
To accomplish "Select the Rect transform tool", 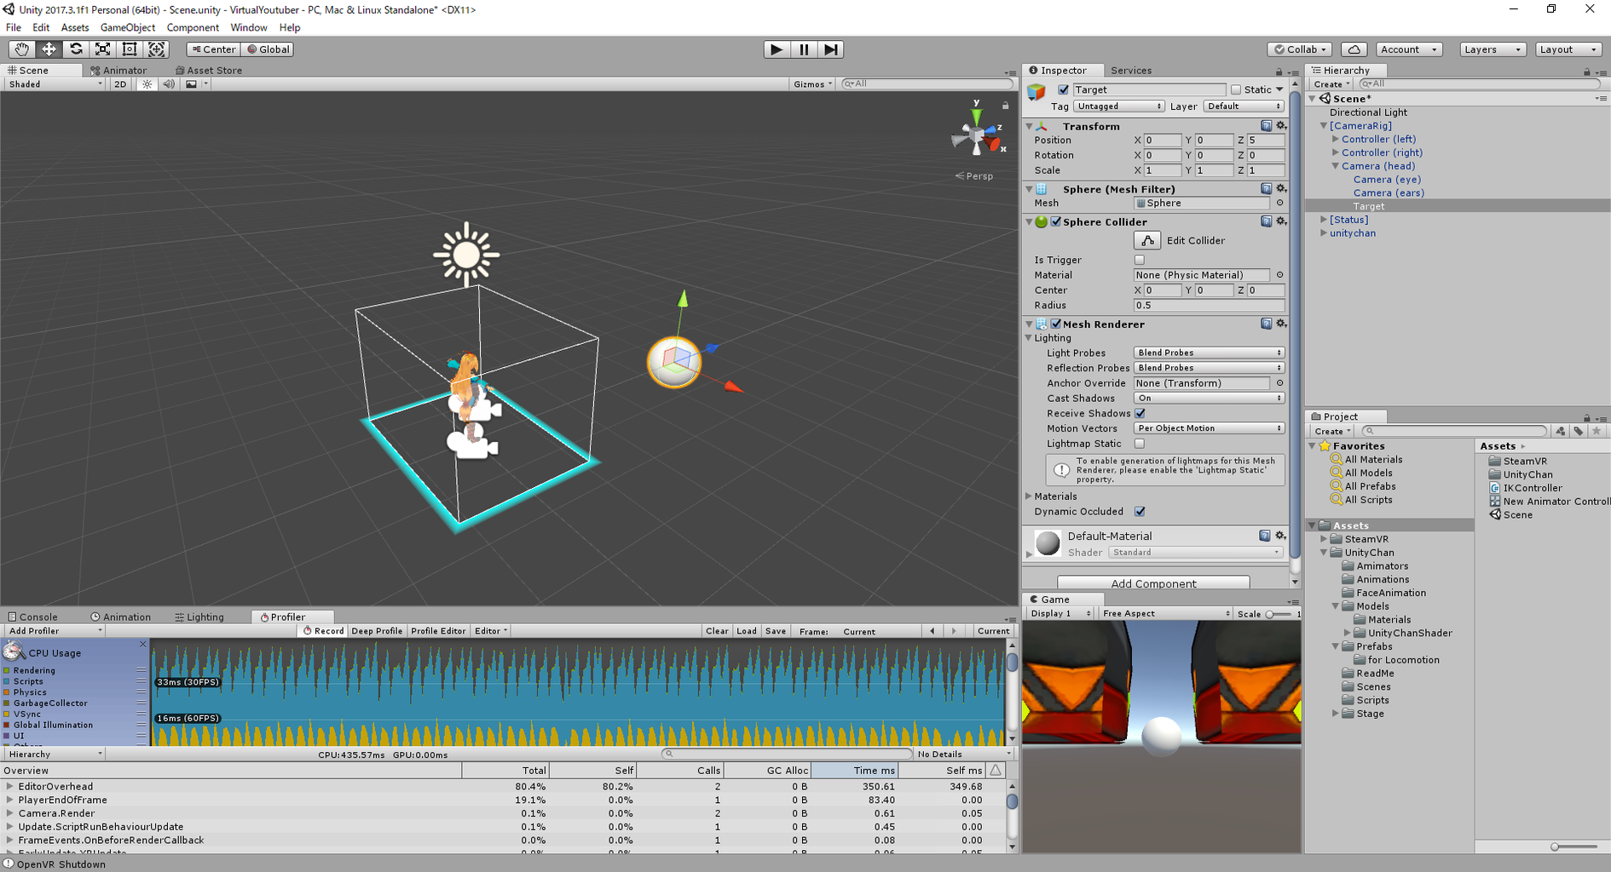I will point(130,49).
